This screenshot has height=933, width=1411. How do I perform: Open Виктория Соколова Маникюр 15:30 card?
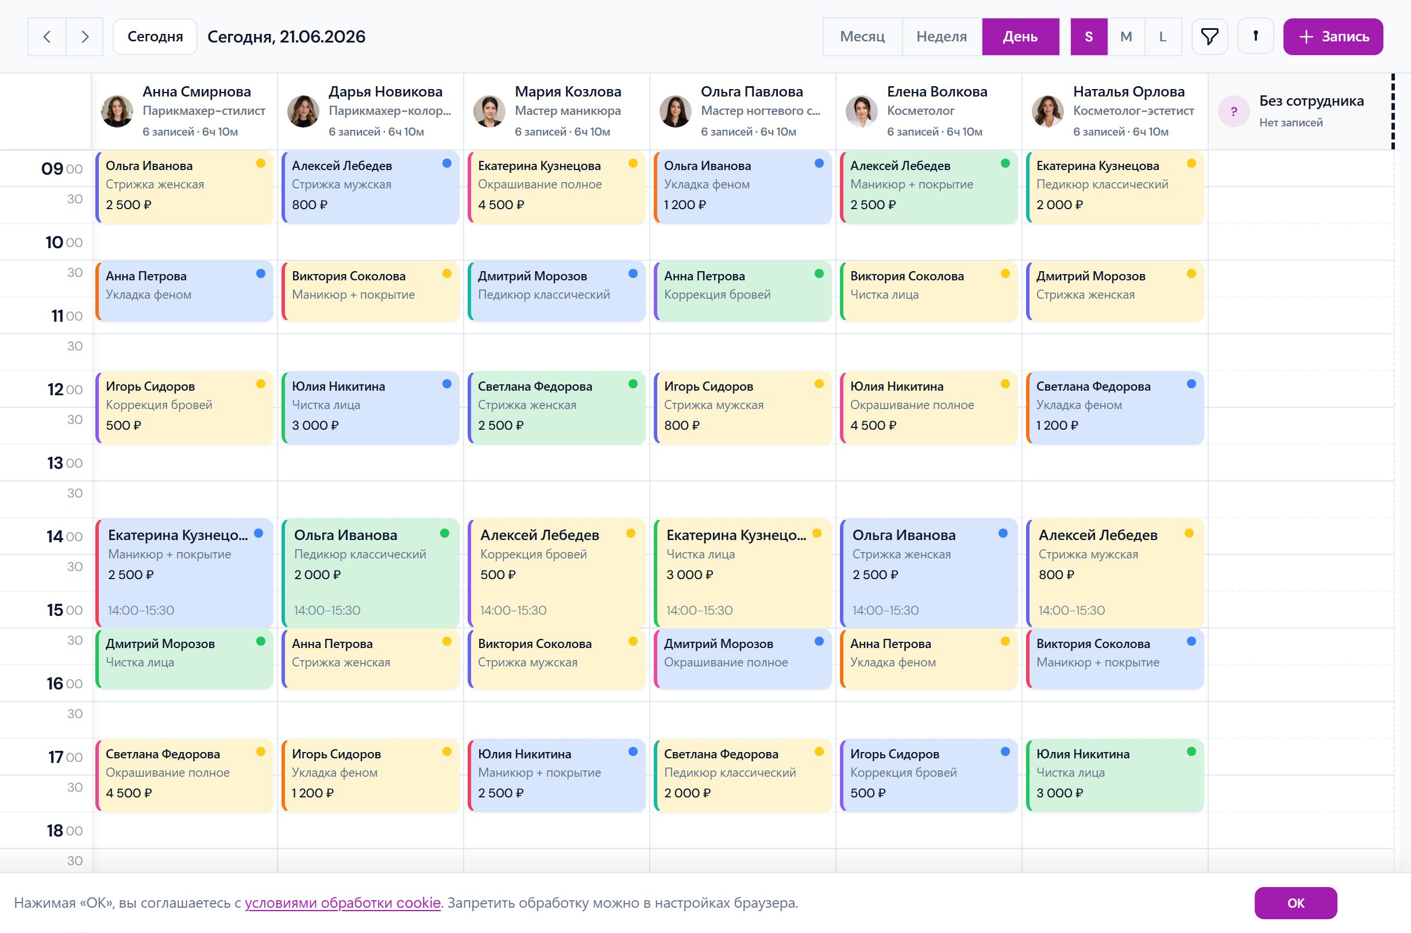pyautogui.click(x=1115, y=660)
